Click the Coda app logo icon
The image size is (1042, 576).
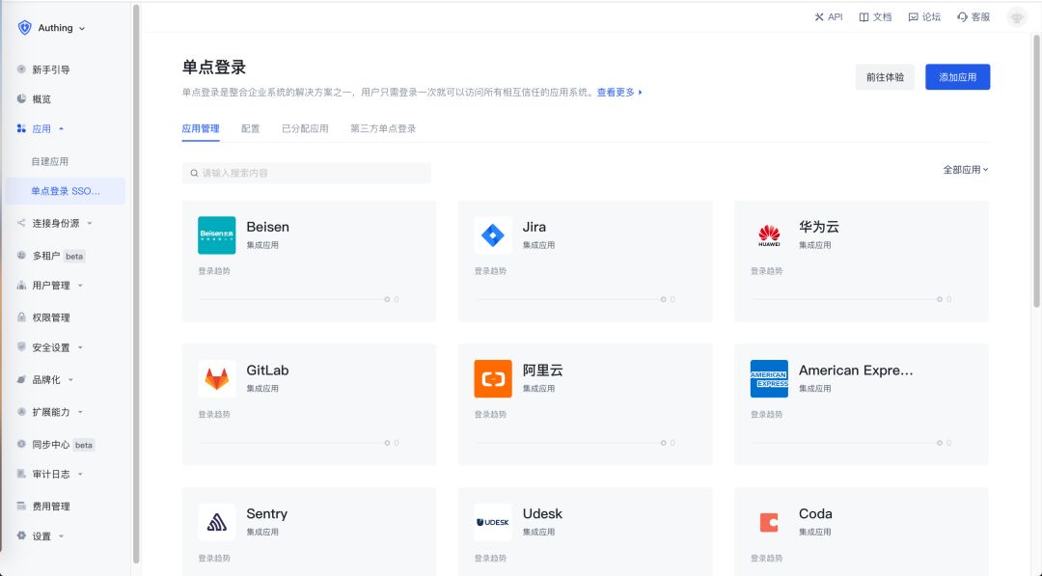(x=769, y=522)
